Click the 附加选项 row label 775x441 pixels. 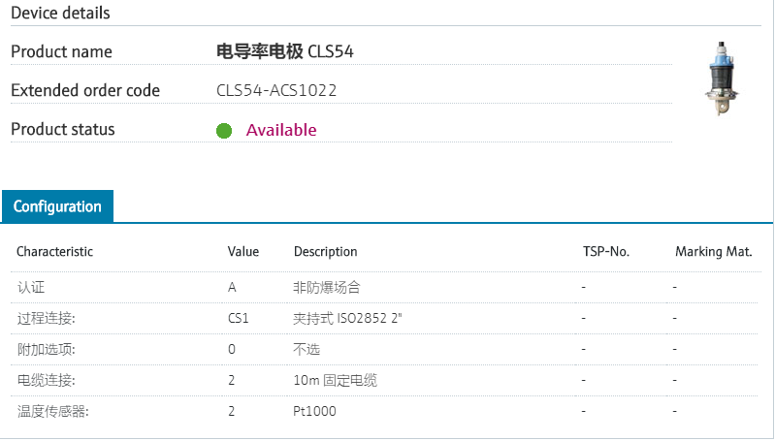point(46,349)
